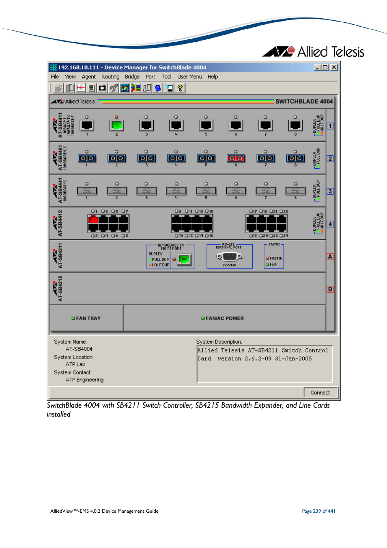387x548 pixels.
Task: Click the Connect button
Action: click(x=320, y=393)
